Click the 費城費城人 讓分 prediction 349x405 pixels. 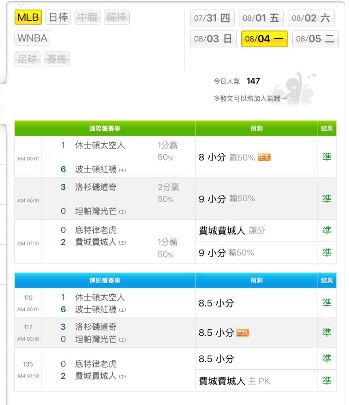232,230
